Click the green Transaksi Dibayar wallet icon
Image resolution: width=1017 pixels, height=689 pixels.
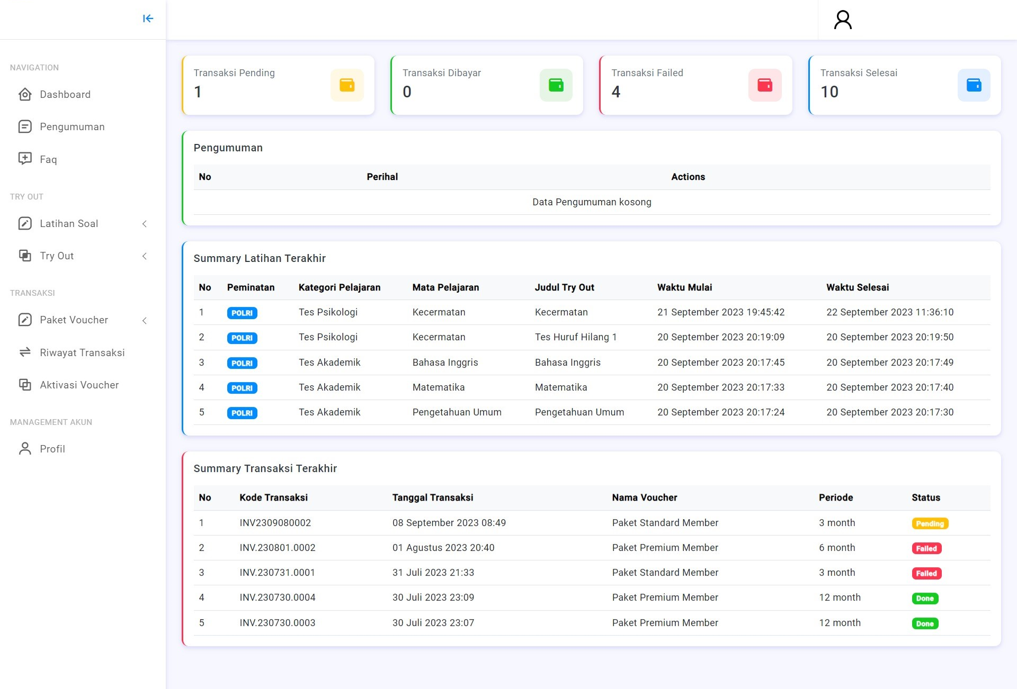point(556,85)
